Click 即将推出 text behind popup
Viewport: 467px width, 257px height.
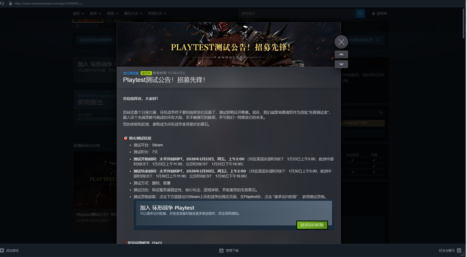90,102
